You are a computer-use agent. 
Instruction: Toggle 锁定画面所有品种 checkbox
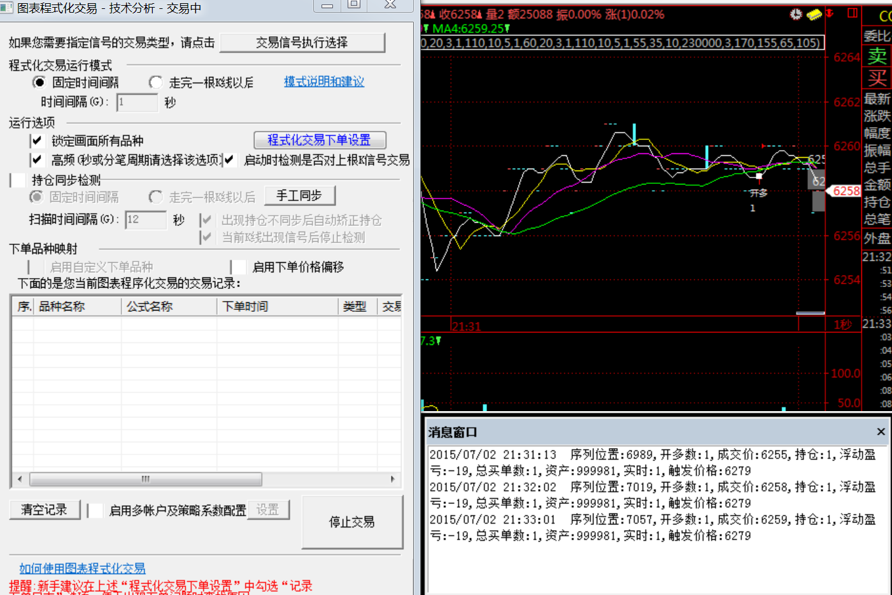pos(37,141)
